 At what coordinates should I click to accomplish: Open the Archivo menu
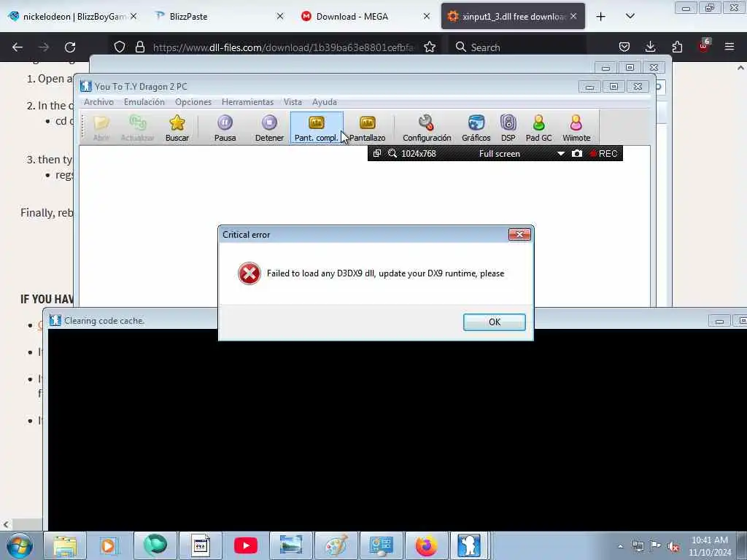(98, 102)
